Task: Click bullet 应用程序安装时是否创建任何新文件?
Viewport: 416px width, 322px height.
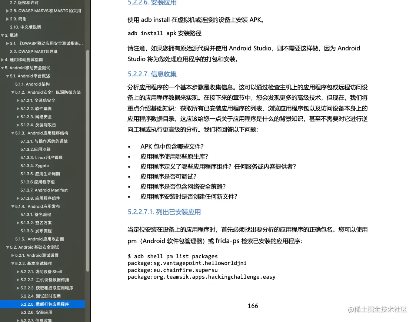Action: tap(189, 197)
